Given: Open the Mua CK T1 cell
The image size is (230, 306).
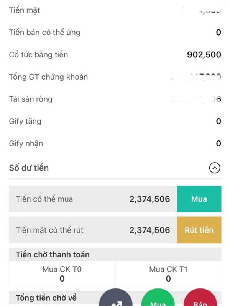Looking at the screenshot, I should (168, 274).
